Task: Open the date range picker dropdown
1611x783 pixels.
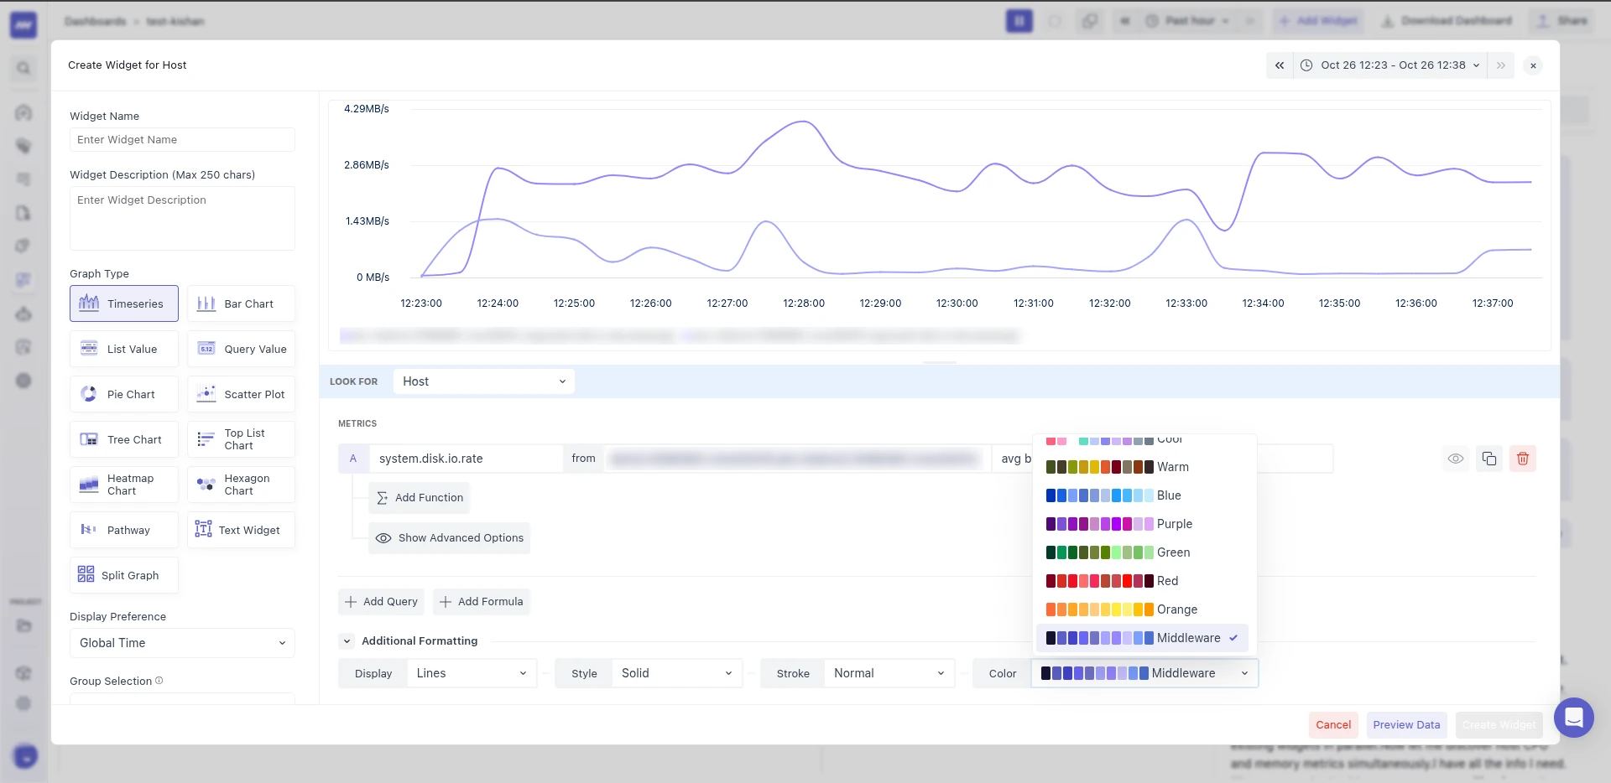Action: click(x=1392, y=65)
